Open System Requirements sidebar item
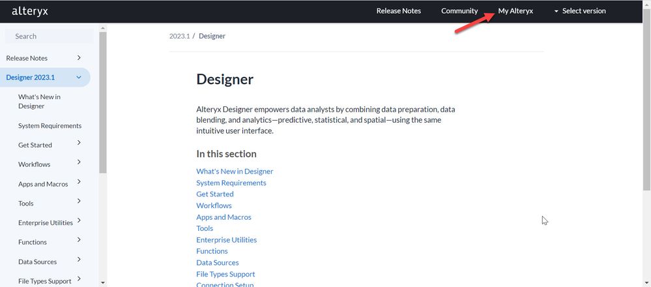Screen dimensions: 651x287 click(x=50, y=126)
